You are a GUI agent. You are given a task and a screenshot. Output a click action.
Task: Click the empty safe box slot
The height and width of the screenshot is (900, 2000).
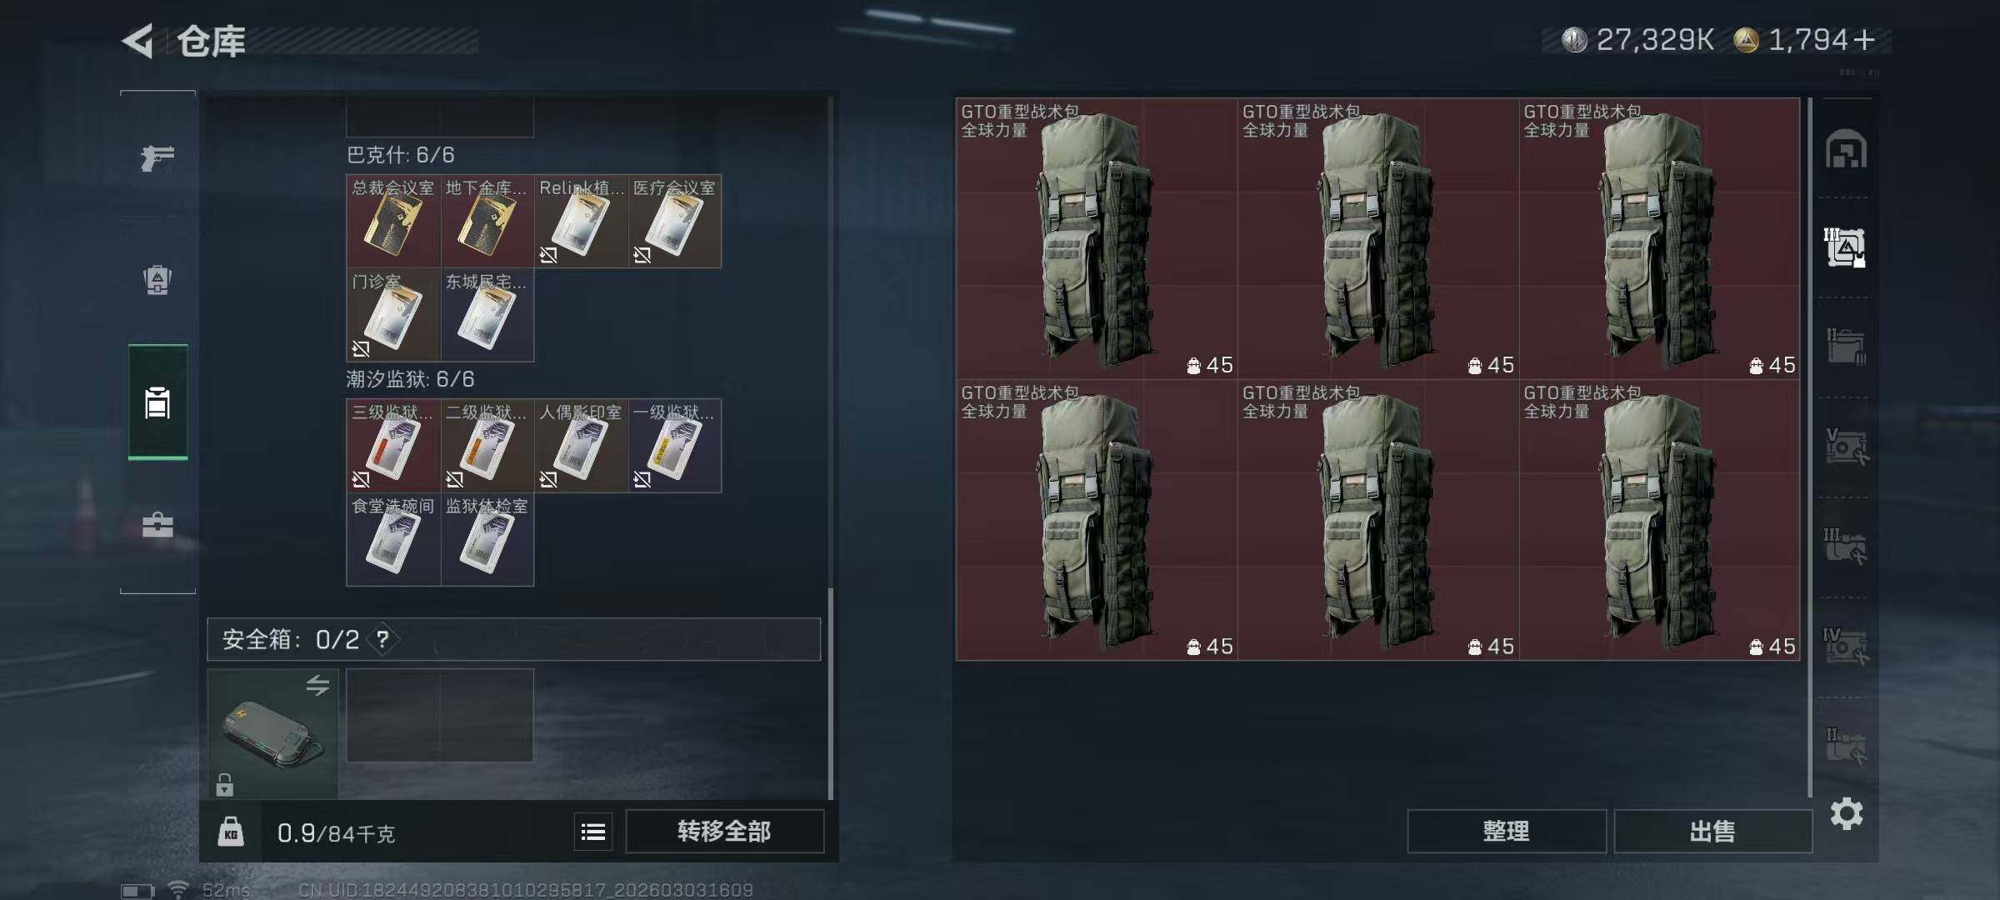[440, 715]
